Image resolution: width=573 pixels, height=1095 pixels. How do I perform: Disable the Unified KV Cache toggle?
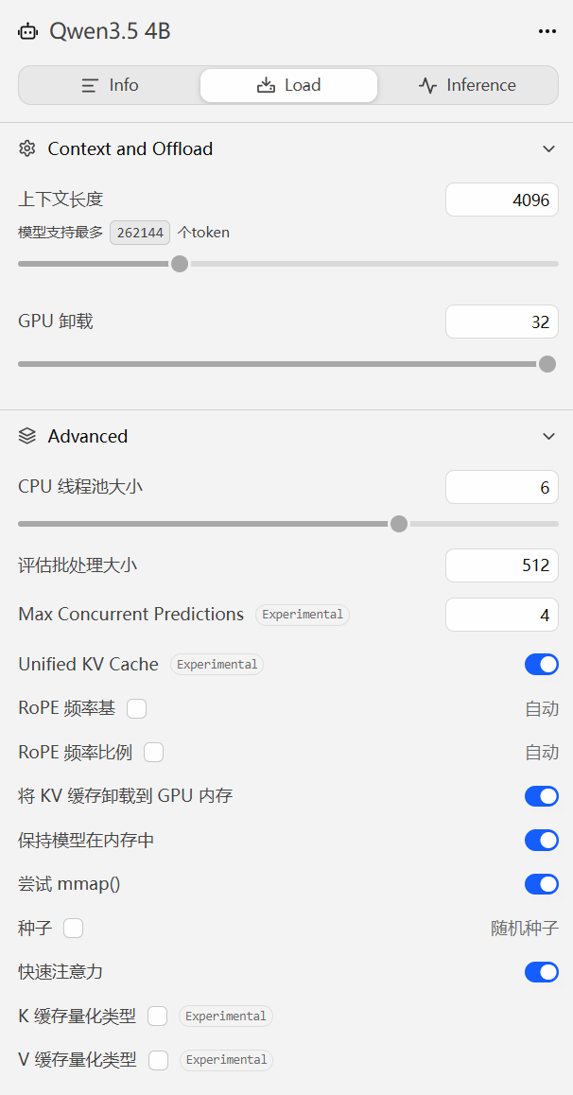542,664
